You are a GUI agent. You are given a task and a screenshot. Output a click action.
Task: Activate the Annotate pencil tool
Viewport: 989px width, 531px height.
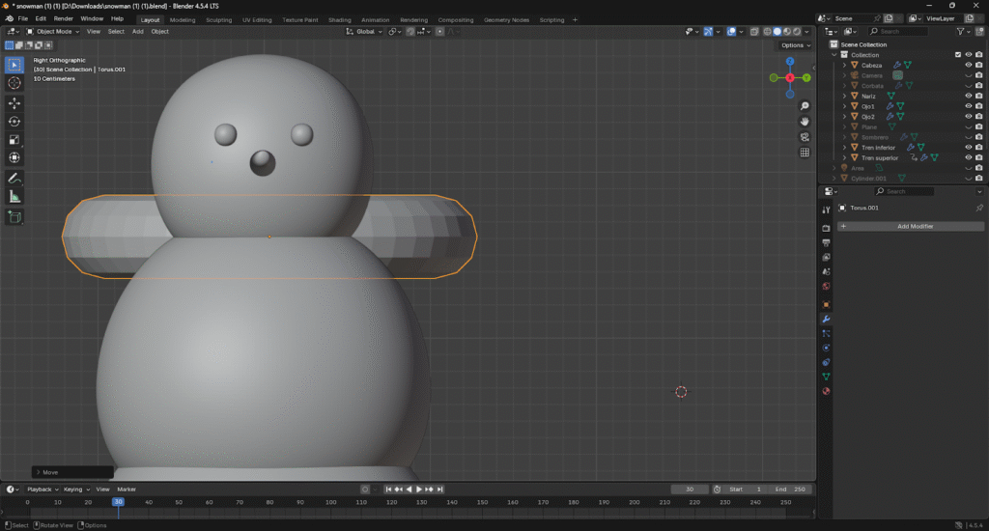(x=14, y=179)
